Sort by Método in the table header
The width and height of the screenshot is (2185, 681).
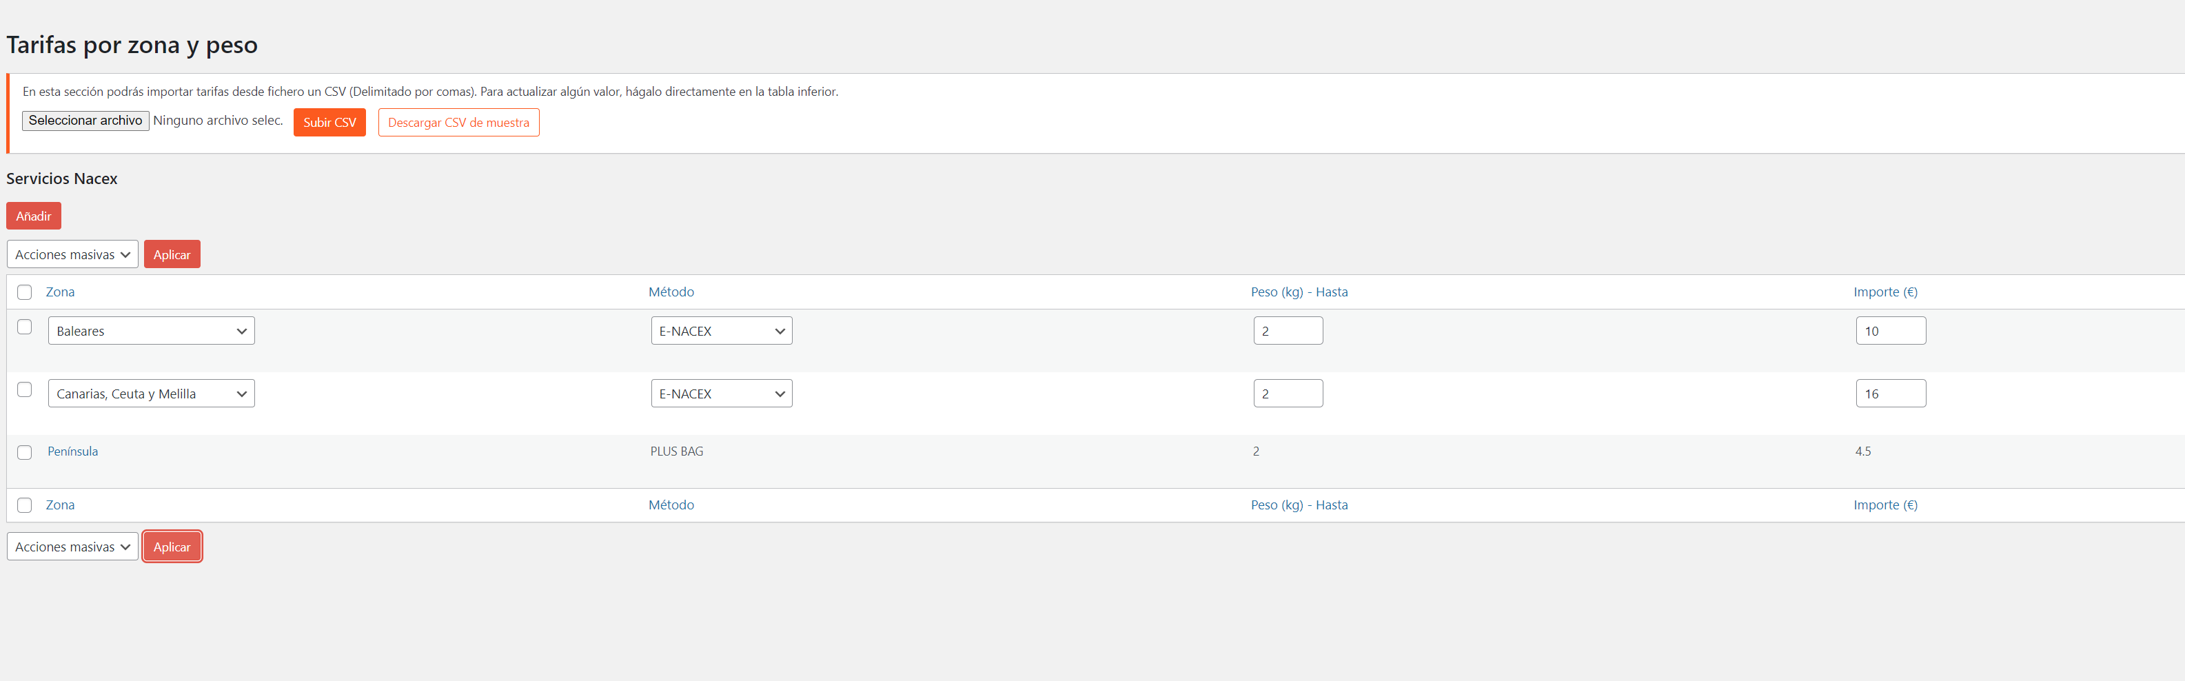click(671, 292)
